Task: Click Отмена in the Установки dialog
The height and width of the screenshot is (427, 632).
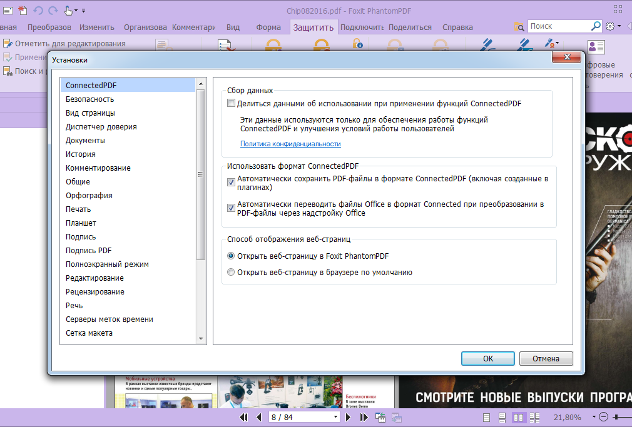Action: [546, 358]
